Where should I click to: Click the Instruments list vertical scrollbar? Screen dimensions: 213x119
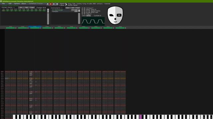(79, 18)
